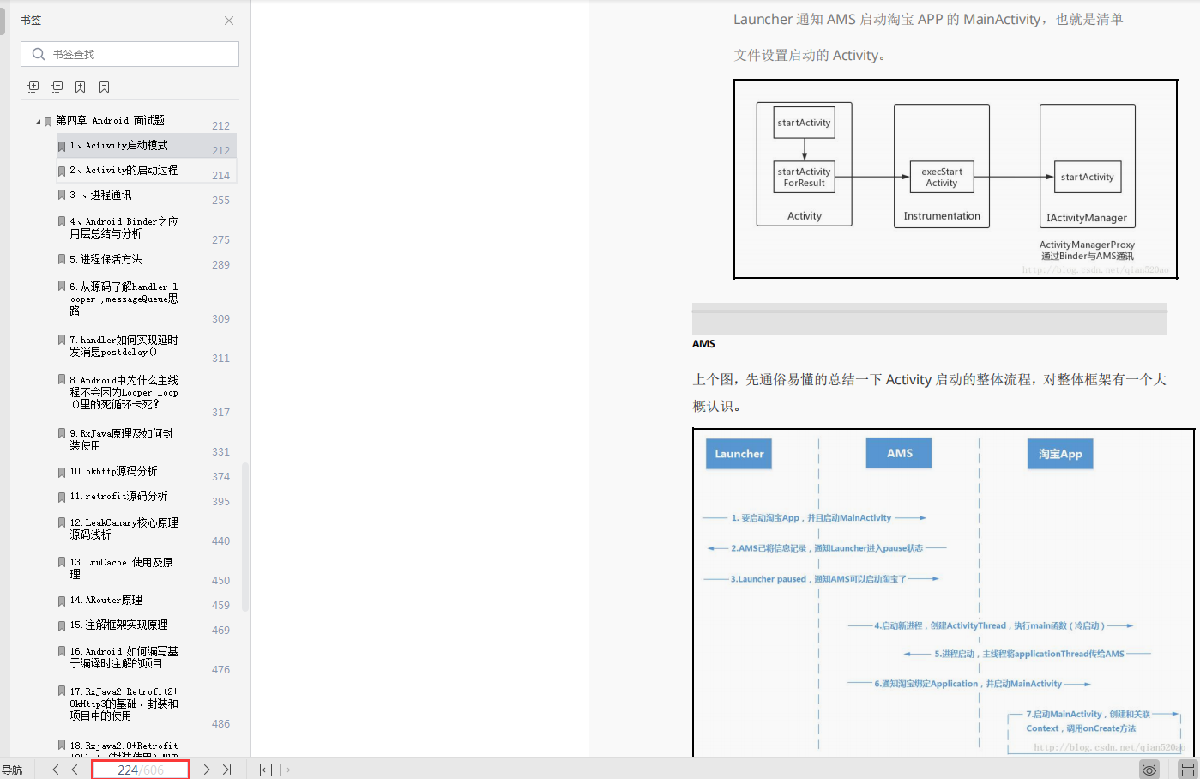Open bookmark 16.Android 如何编写基于编译时注解的项目
Image resolution: width=1200 pixels, height=779 pixels.
tap(124, 657)
